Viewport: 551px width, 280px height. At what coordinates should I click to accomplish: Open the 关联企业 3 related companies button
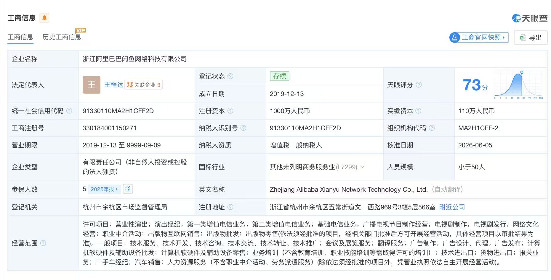click(x=144, y=85)
